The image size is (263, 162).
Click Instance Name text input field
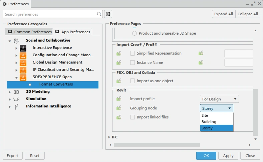[239, 63]
